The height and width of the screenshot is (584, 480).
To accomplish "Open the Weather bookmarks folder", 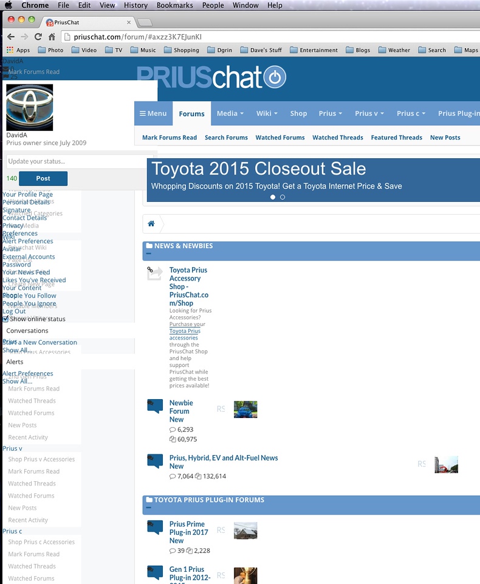I will coord(394,50).
